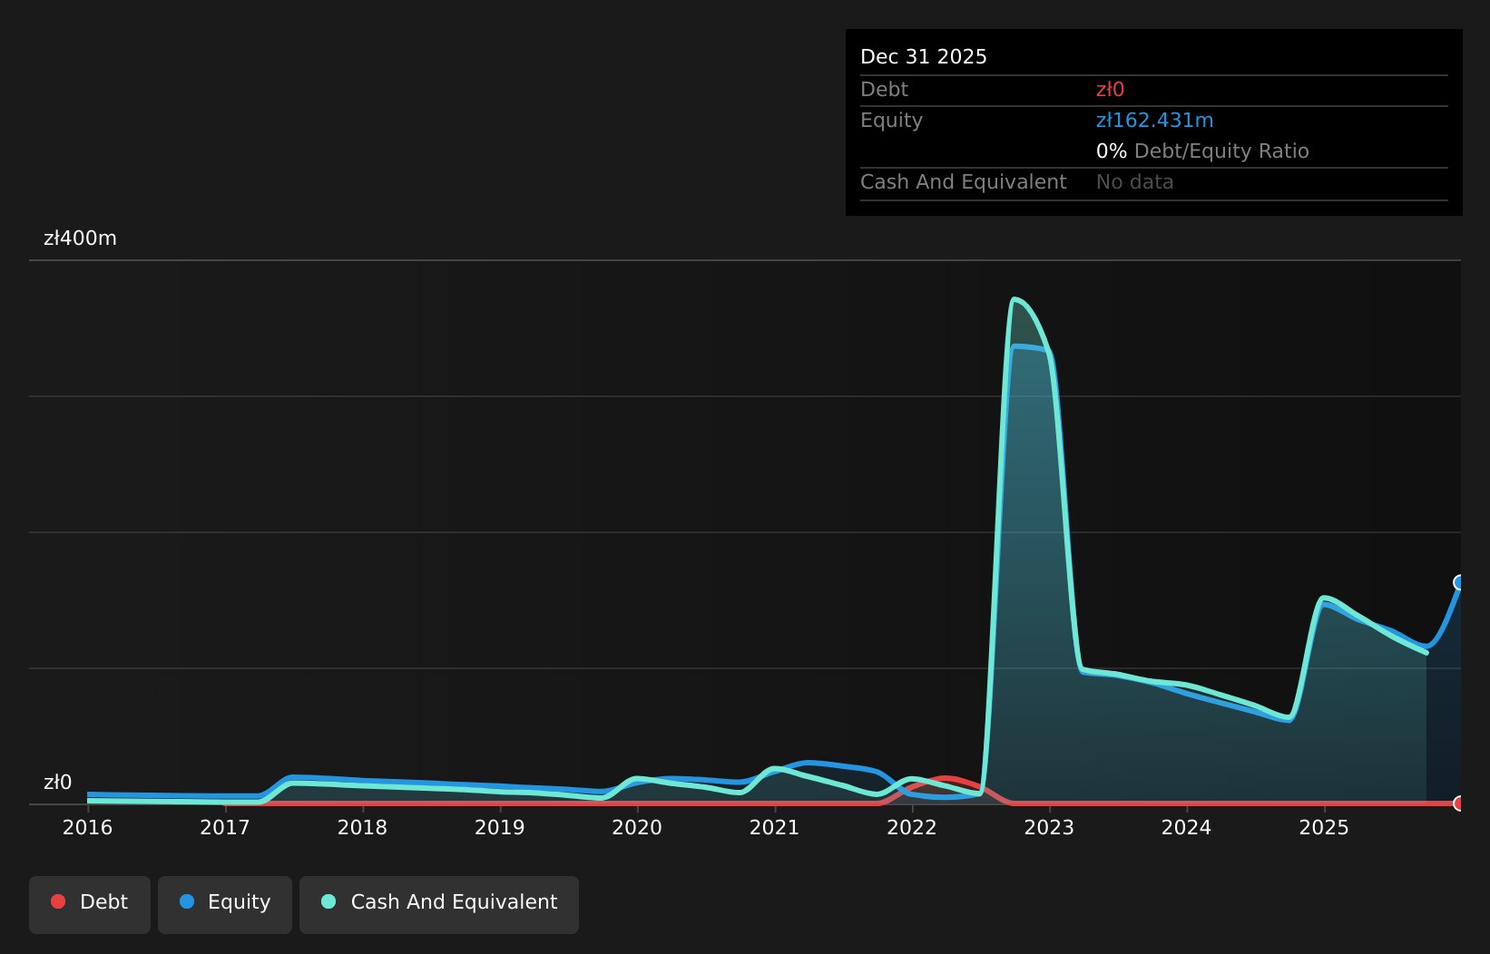Toggle the Cash And Equivalent legend series
Image resolution: width=1490 pixels, height=954 pixels.
pyautogui.click(x=439, y=904)
